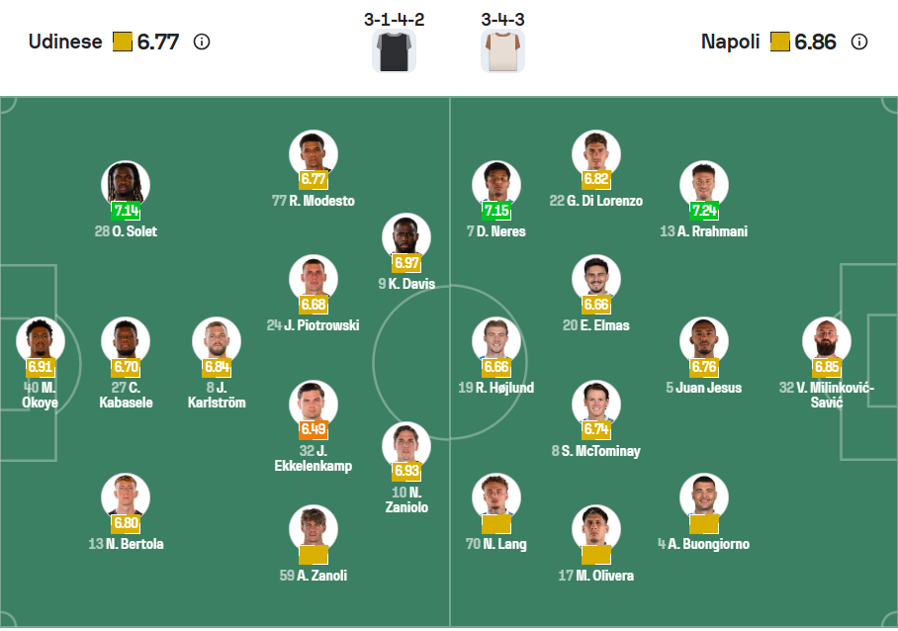Click the info icon next to Udinese rating
This screenshot has height=631, width=898.
pos(202,42)
